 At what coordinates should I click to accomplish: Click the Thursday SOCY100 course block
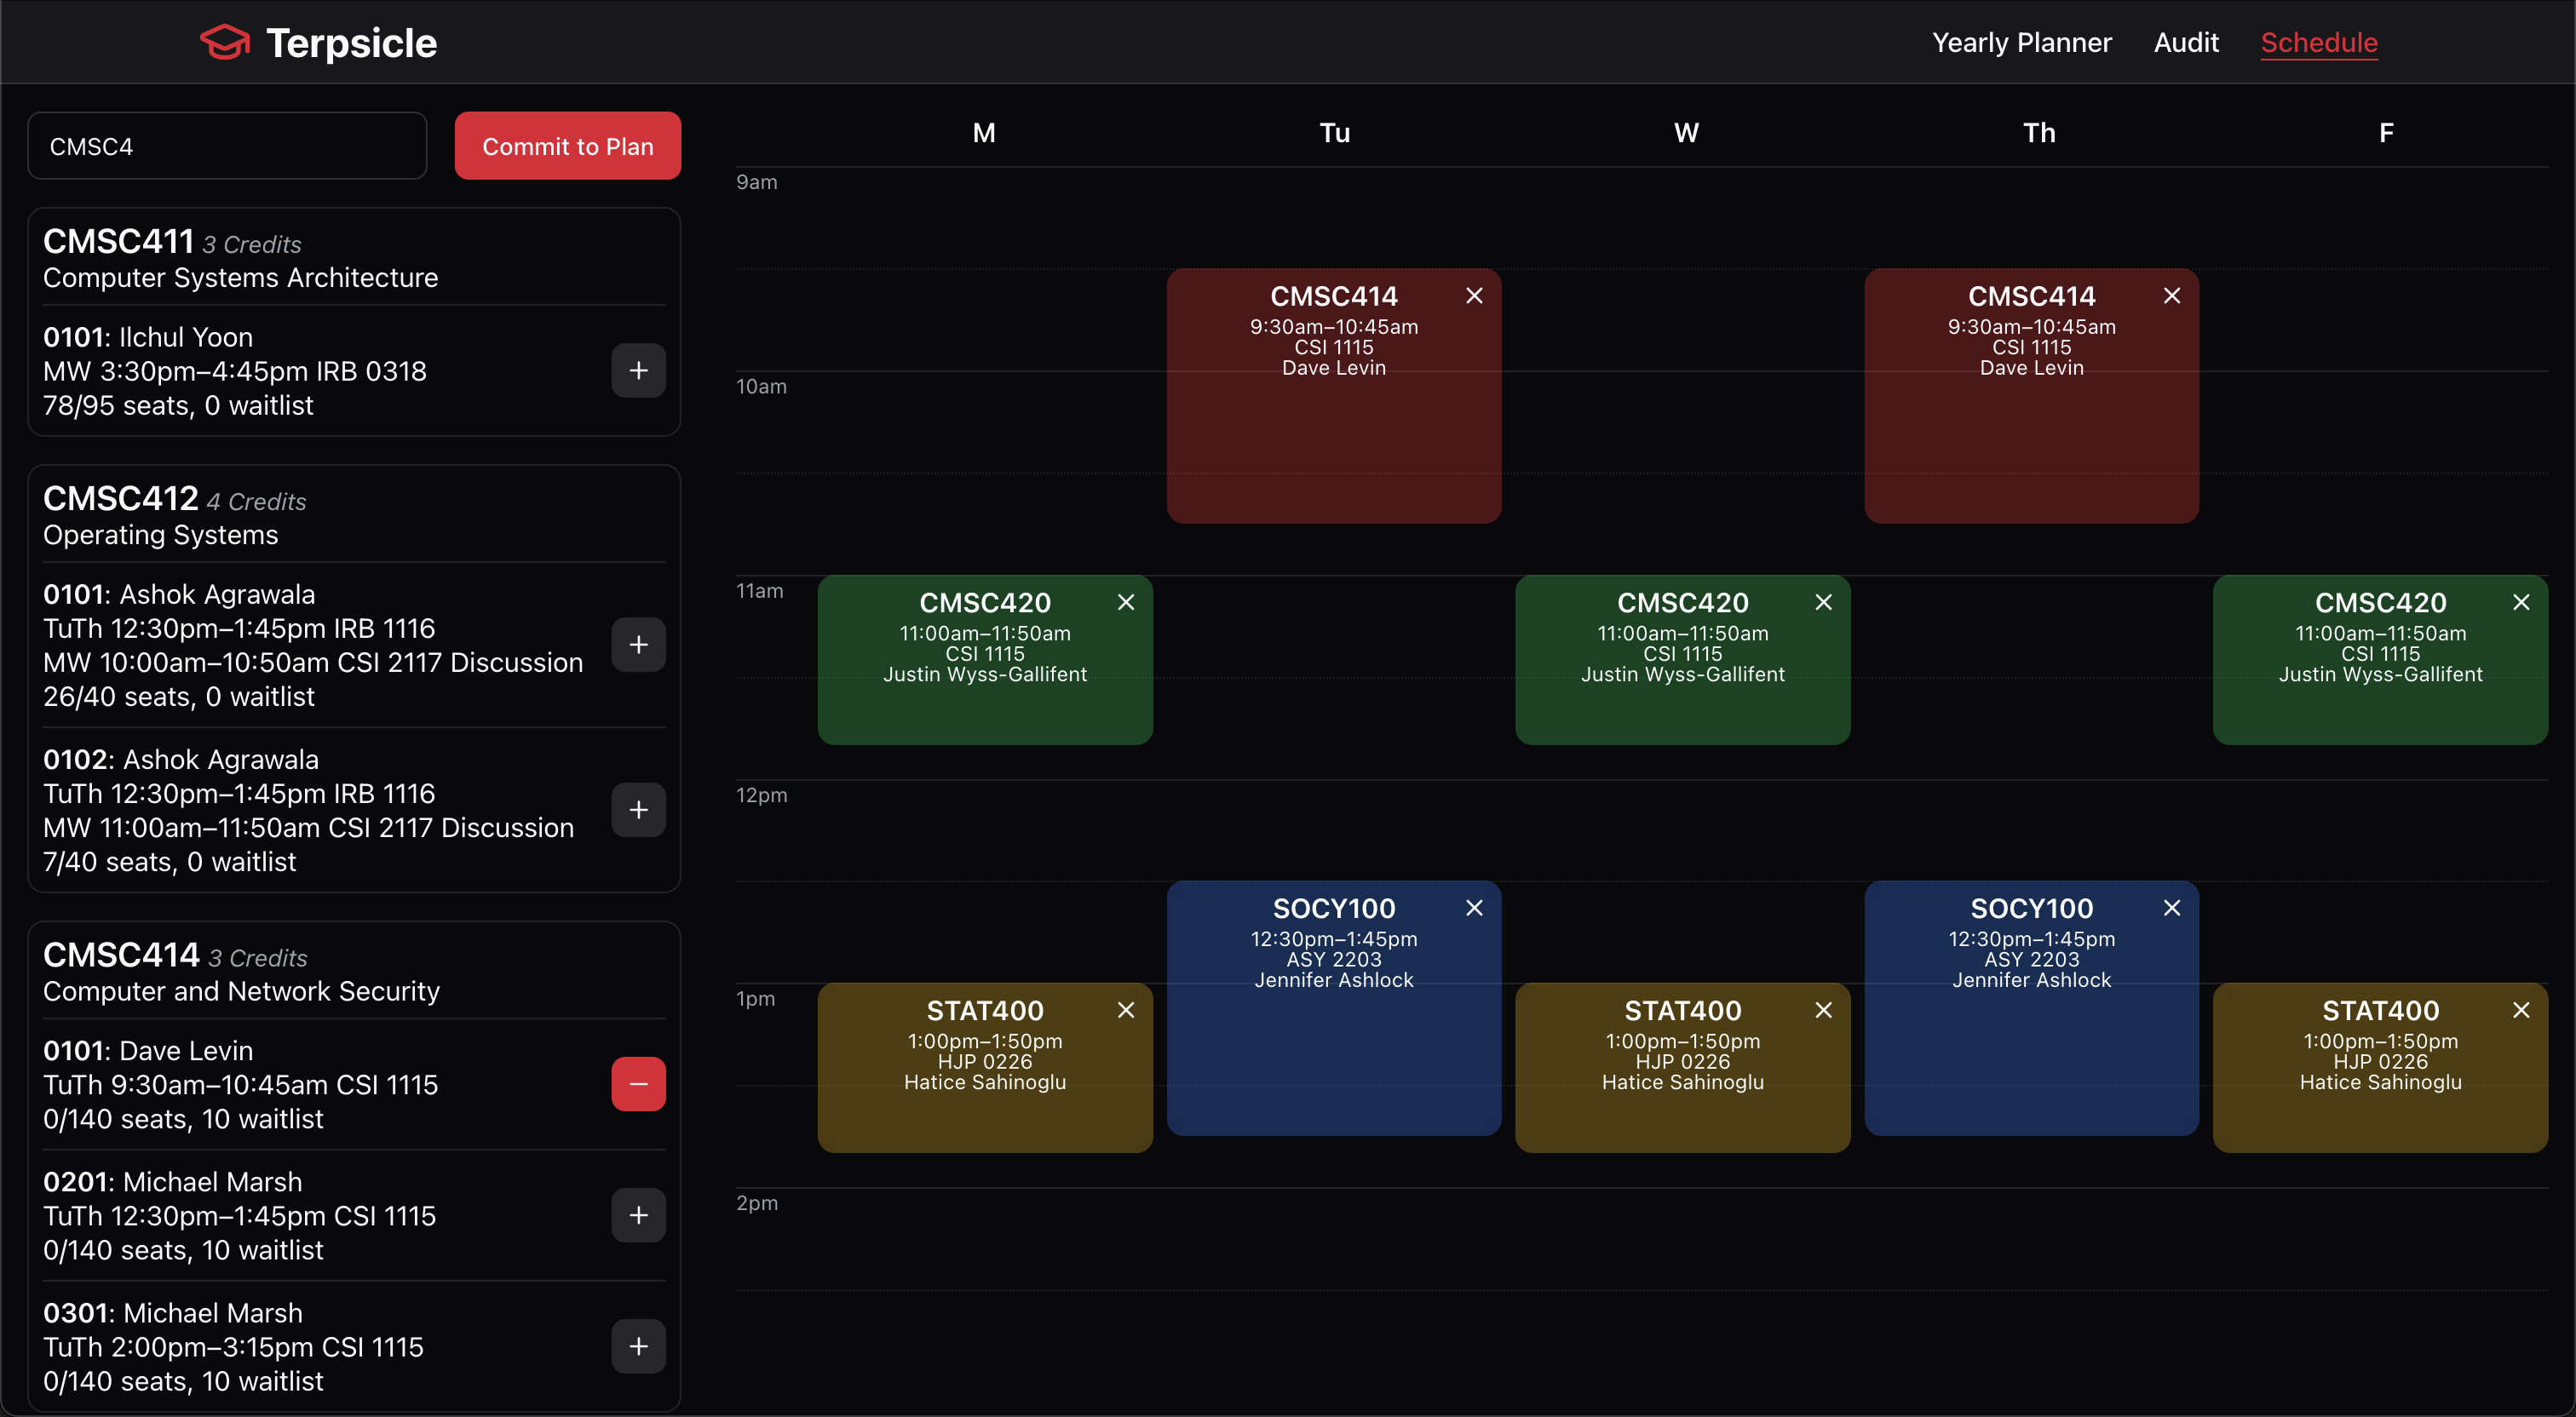(2030, 1050)
